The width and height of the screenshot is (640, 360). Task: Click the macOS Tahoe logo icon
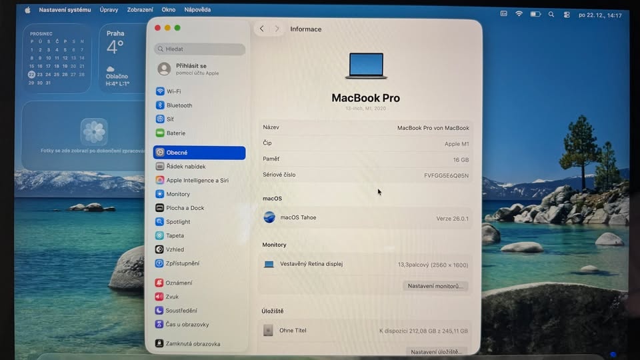pyautogui.click(x=269, y=217)
